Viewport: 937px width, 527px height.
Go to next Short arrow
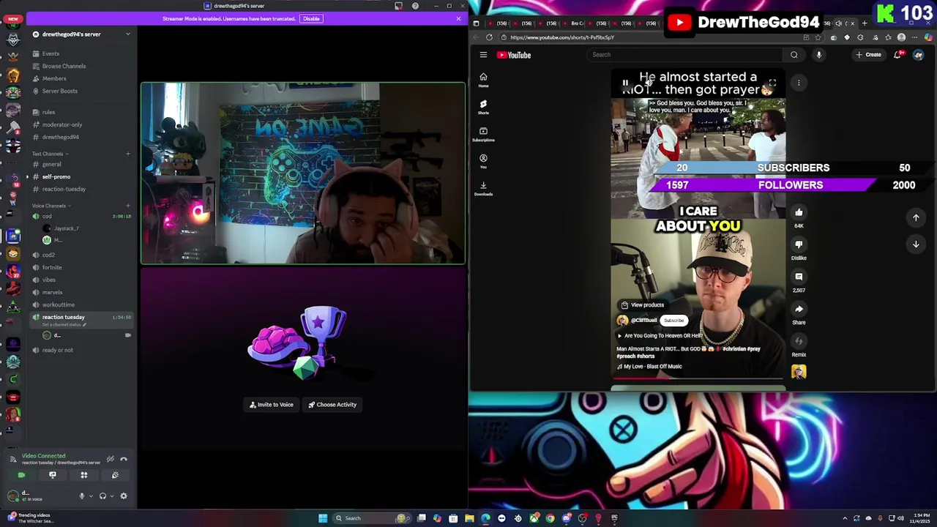pos(916,244)
